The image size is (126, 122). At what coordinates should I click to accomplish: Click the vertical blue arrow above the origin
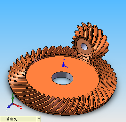(64, 61)
